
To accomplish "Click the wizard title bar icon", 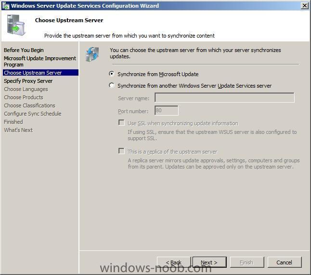I will pos(5,6).
